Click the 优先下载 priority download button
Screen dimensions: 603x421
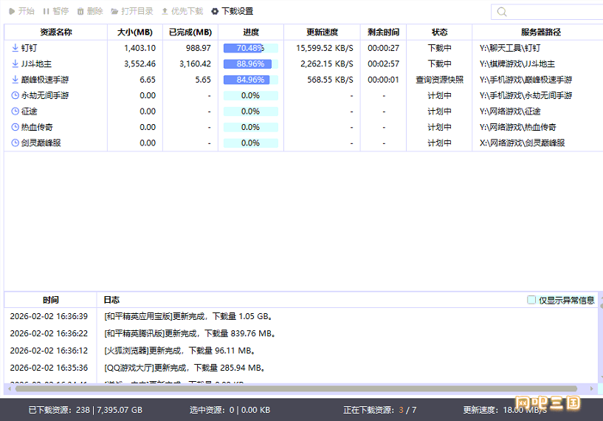(x=182, y=11)
